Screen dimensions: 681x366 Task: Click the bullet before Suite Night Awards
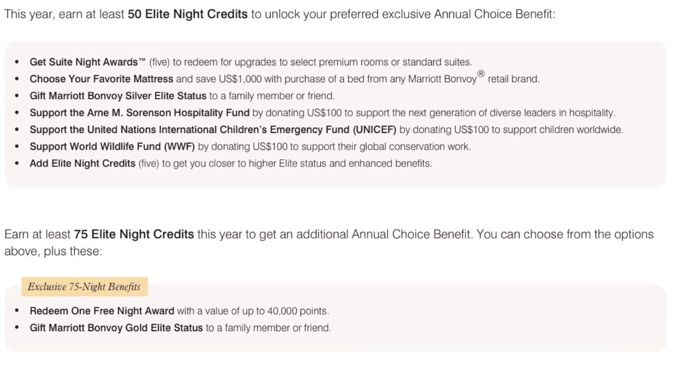(17, 62)
